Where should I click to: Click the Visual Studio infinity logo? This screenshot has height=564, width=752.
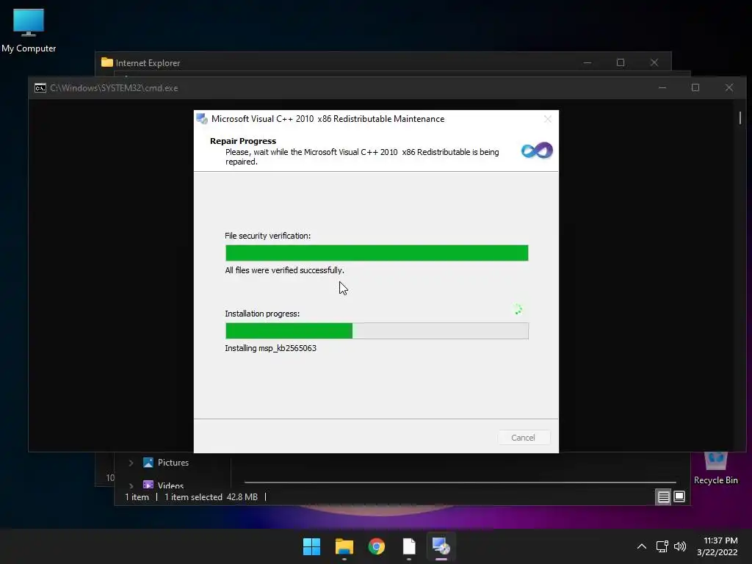[537, 151]
